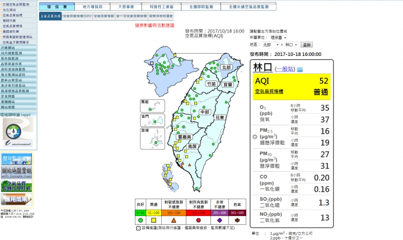
Task: Click the AQI value 52 in yellow box
Action: tap(324, 81)
